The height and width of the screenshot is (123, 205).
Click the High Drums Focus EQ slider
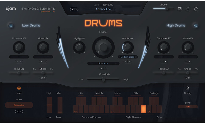163,73
